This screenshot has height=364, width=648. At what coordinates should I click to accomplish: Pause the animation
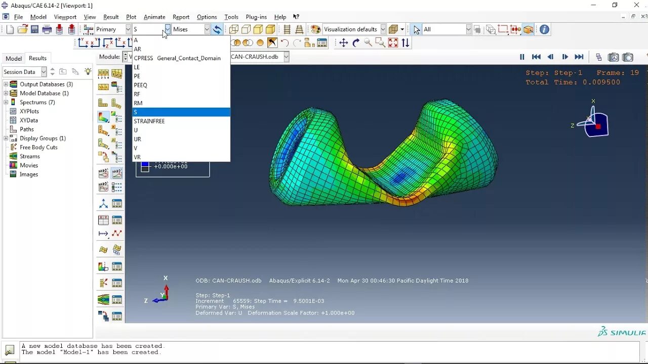pos(522,57)
